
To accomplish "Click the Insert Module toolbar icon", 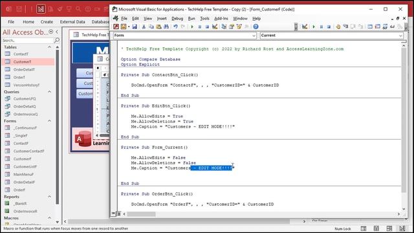I will coord(124,27).
